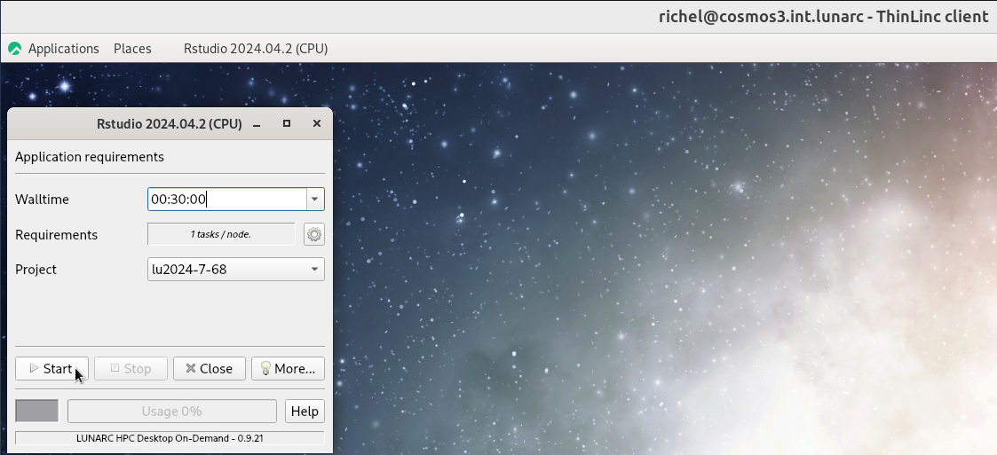Click the Usage 0% progress bar

tap(172, 411)
